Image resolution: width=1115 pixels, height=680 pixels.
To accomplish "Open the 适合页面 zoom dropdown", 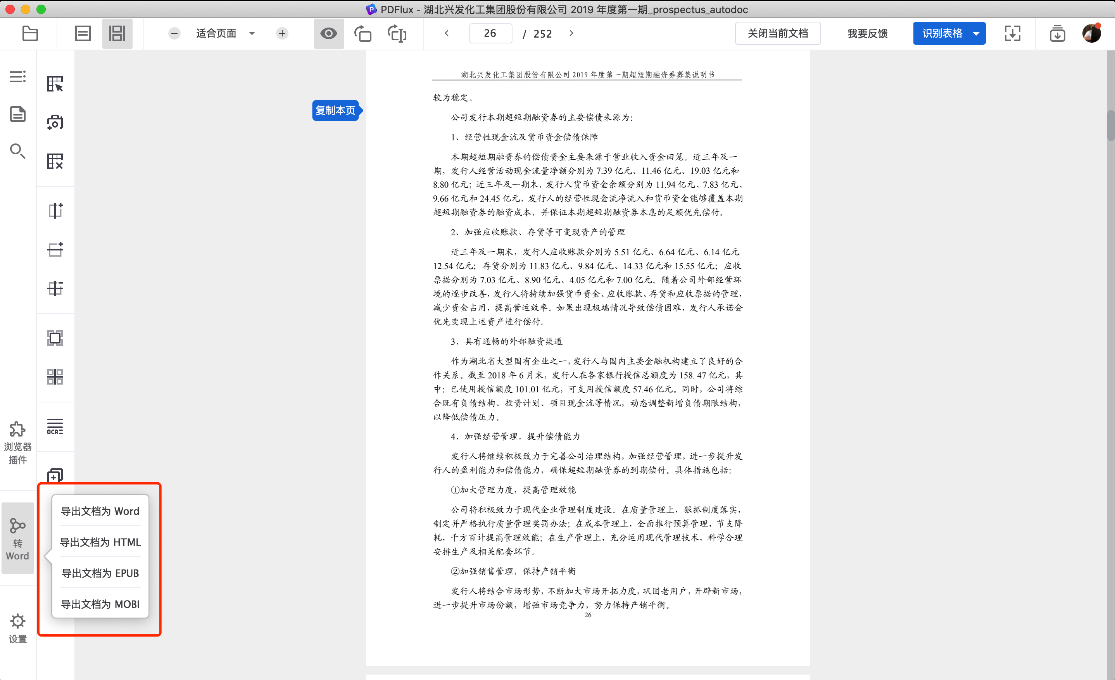I will [x=225, y=33].
